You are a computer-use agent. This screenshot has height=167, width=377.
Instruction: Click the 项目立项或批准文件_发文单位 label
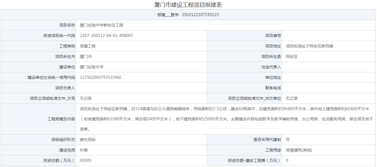(254, 99)
